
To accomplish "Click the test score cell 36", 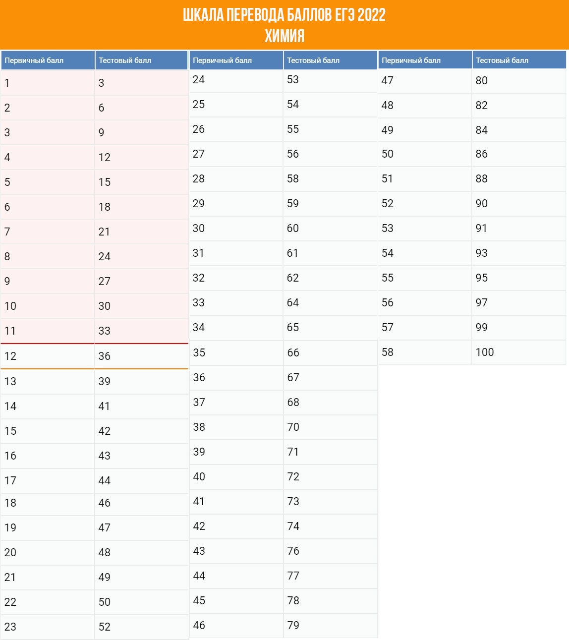I will click(141, 356).
